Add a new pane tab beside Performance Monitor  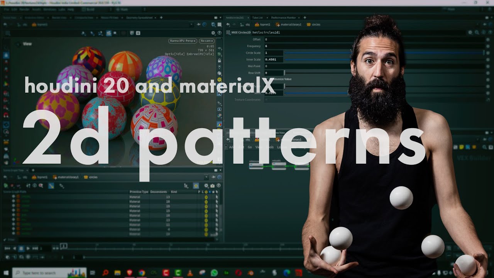[305, 17]
